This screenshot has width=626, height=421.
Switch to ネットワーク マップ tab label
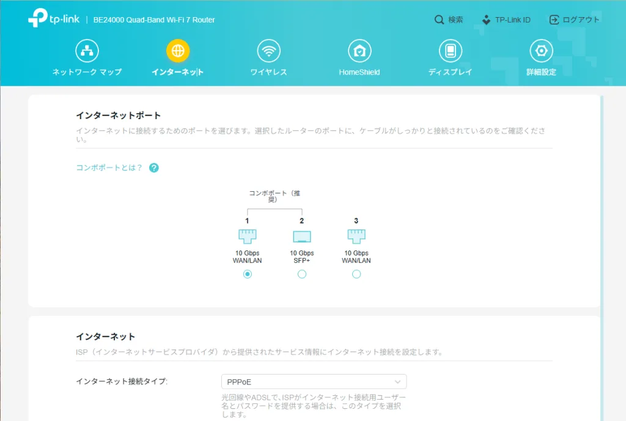click(87, 72)
